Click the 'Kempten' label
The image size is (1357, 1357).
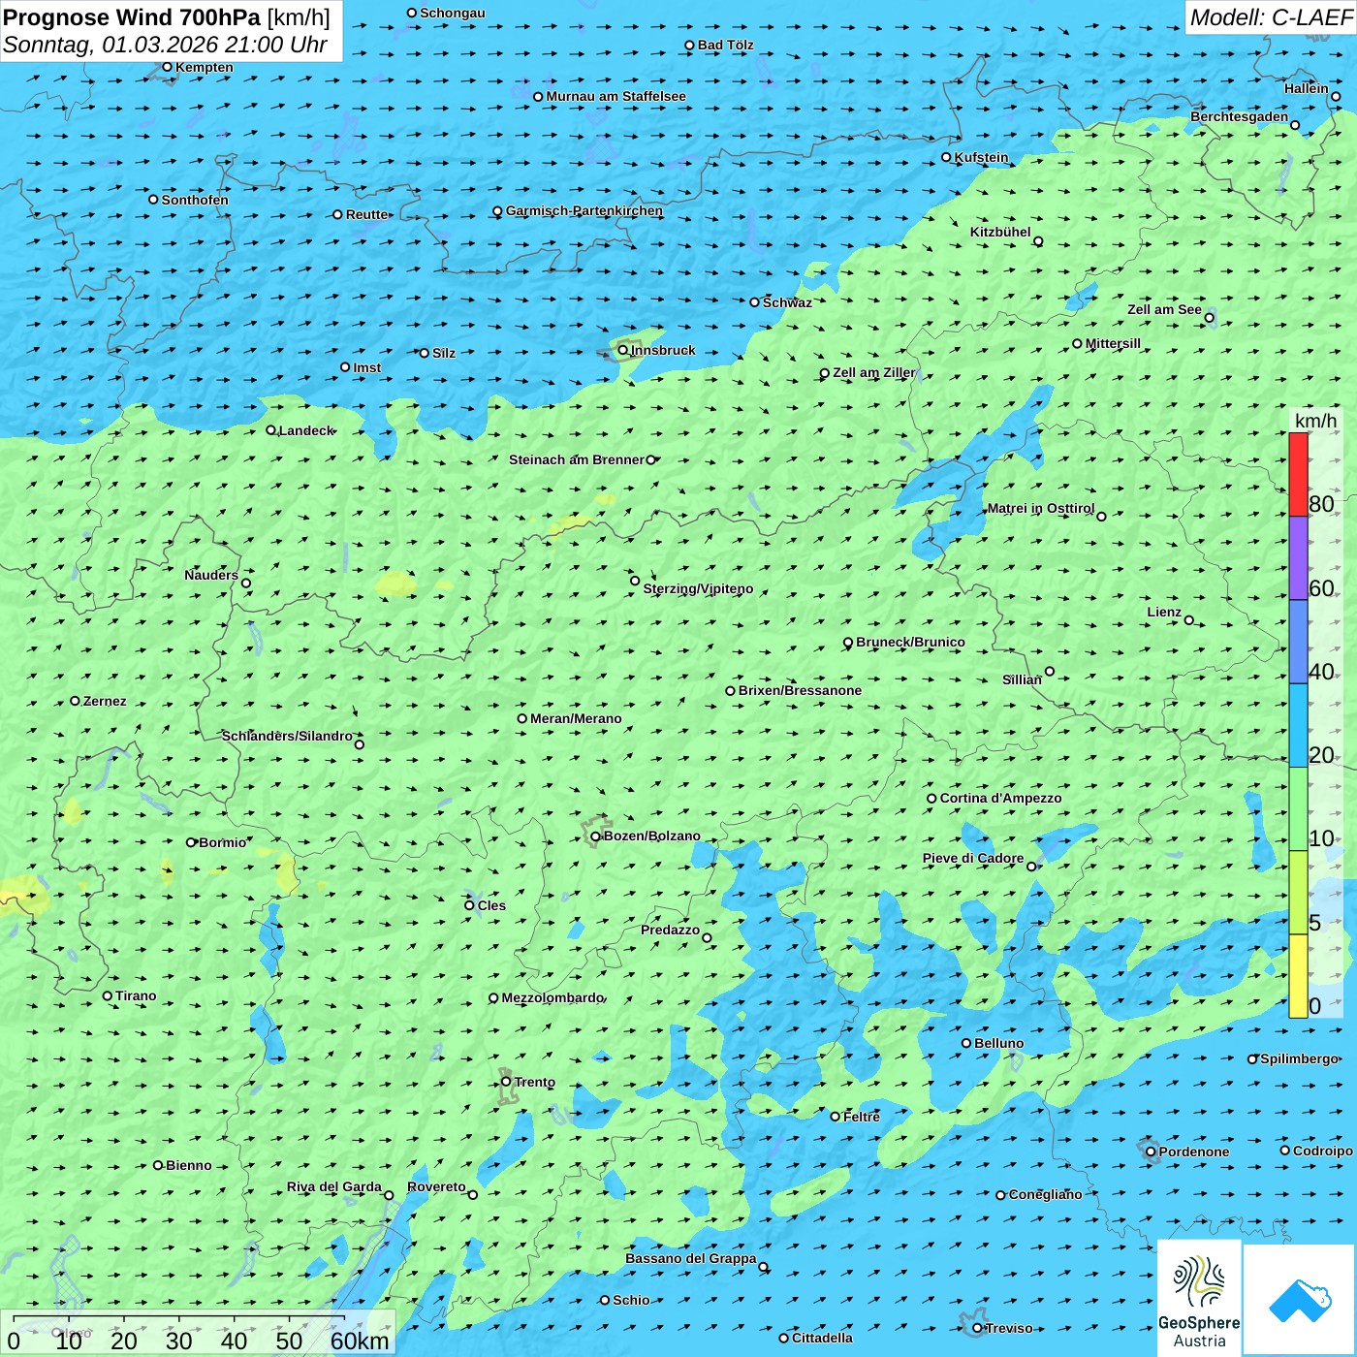[205, 67]
